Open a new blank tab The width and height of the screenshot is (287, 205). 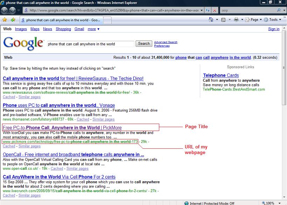[107, 20]
